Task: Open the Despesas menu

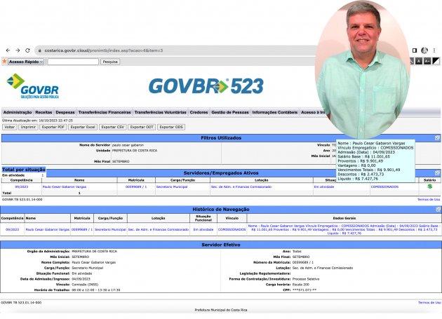Action: (x=65, y=112)
